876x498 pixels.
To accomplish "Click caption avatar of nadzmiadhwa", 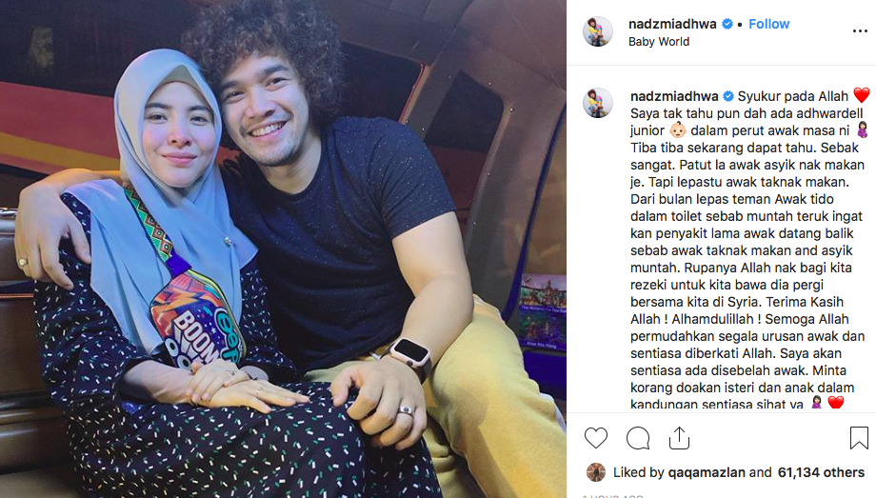I will pyautogui.click(x=598, y=103).
